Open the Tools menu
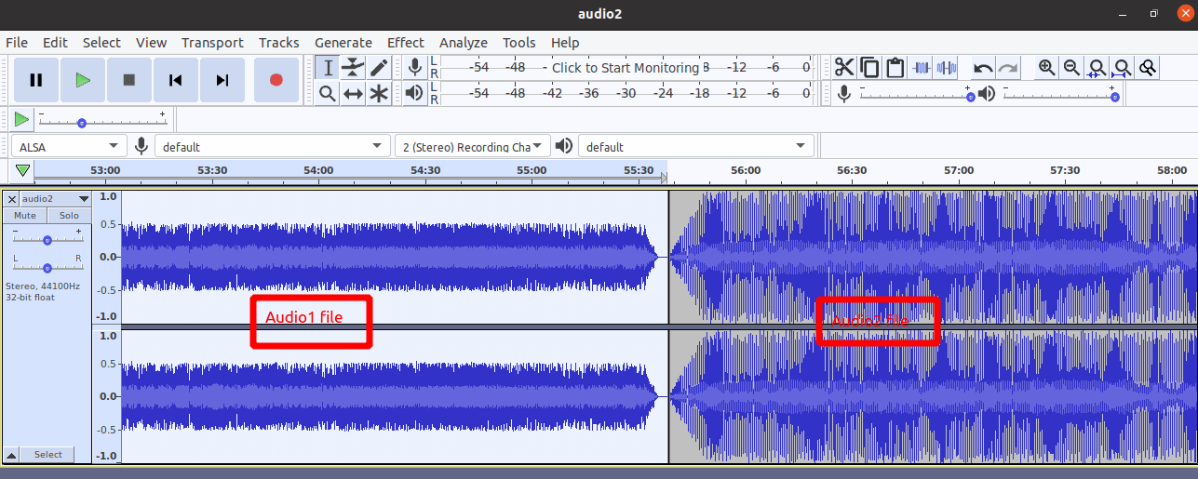1198x479 pixels. (x=519, y=42)
